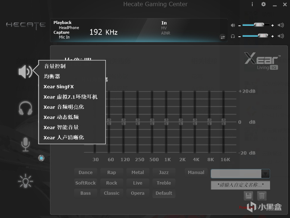This screenshot has height=218, width=290.
Task: Select Xear 人声清晰化 entry
Action: (x=64, y=138)
